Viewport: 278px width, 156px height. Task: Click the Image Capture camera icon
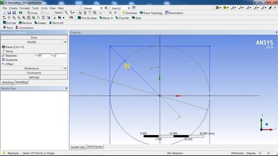[x=20, y=13]
